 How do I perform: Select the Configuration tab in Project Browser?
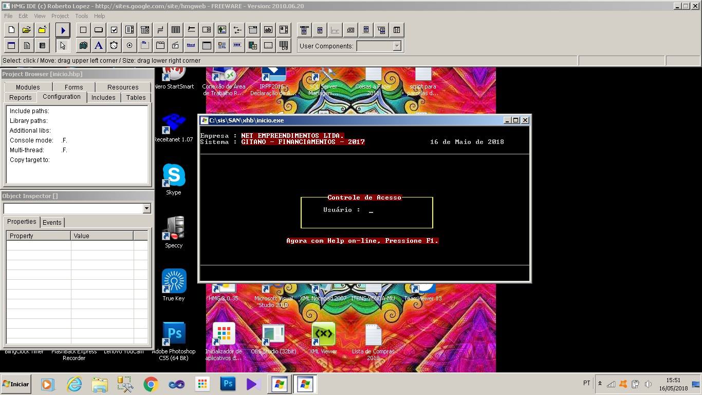click(x=62, y=97)
